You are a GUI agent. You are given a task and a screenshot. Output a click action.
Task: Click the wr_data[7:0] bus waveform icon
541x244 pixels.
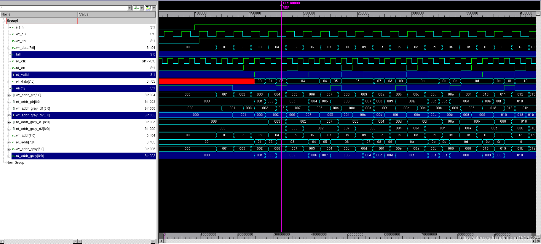tap(14, 48)
